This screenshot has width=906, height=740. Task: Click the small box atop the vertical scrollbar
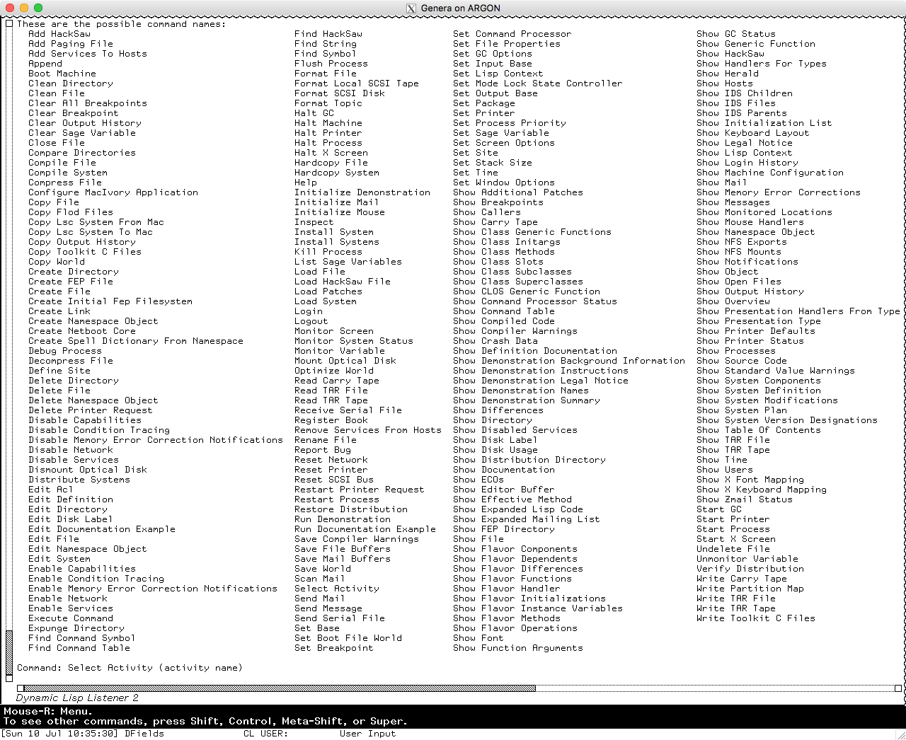coord(9,23)
